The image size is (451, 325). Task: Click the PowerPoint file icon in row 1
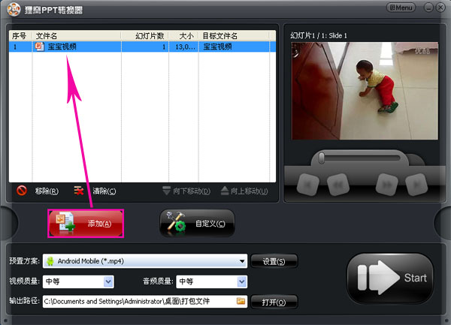tap(39, 47)
